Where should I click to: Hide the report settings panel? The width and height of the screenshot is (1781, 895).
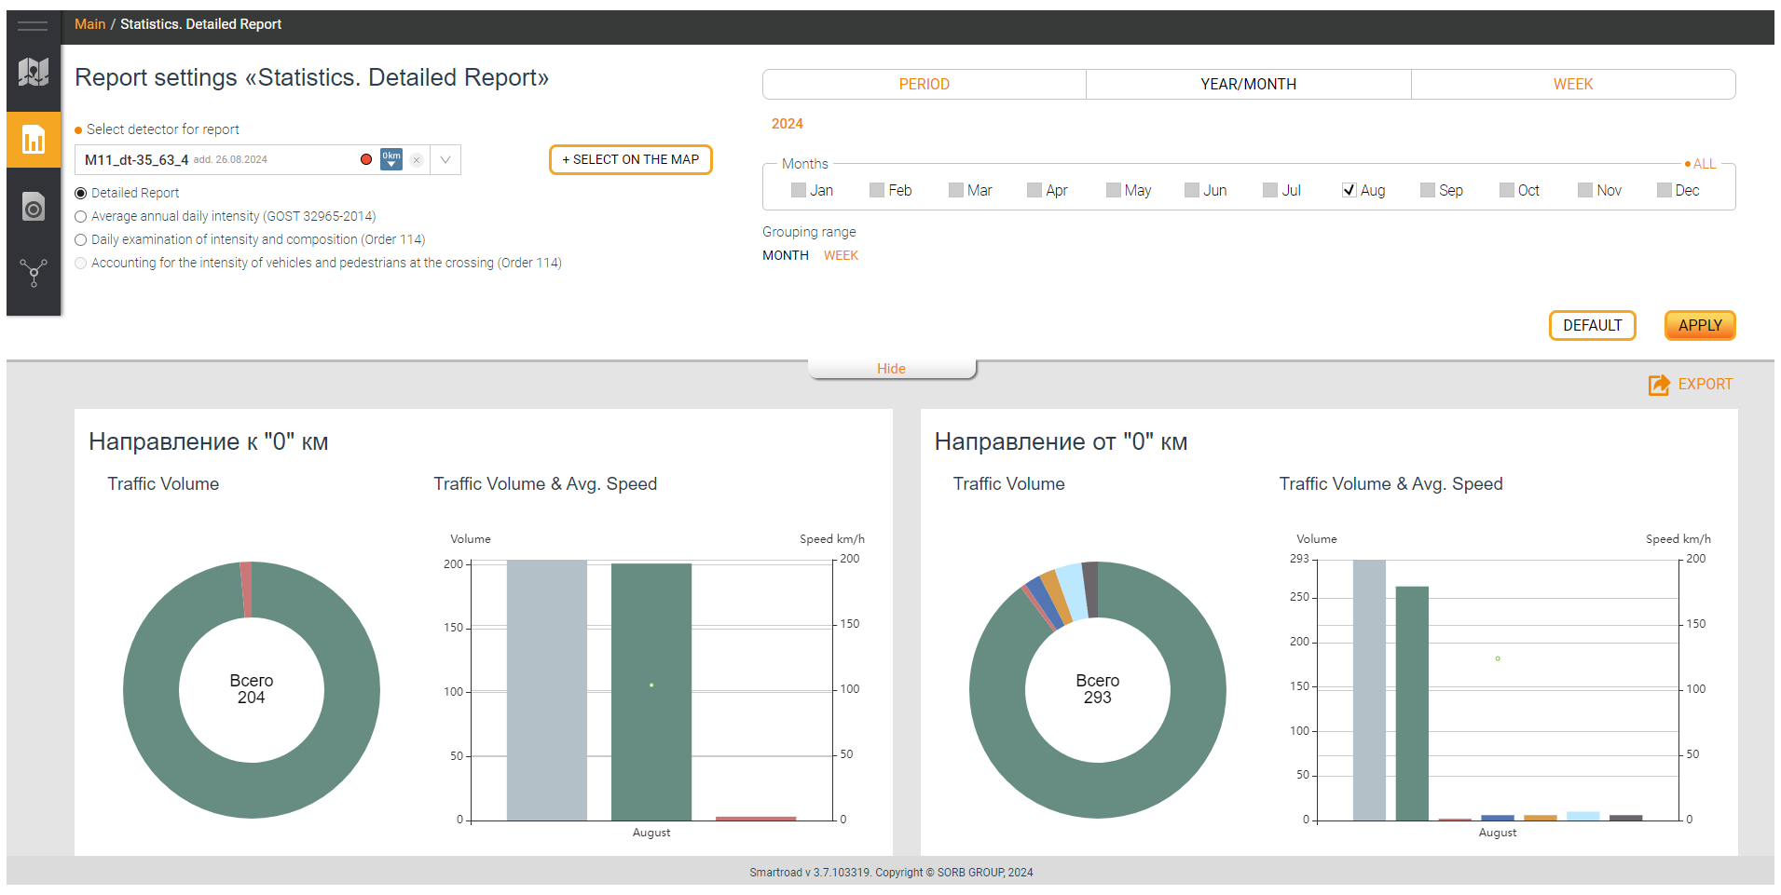pyautogui.click(x=891, y=369)
